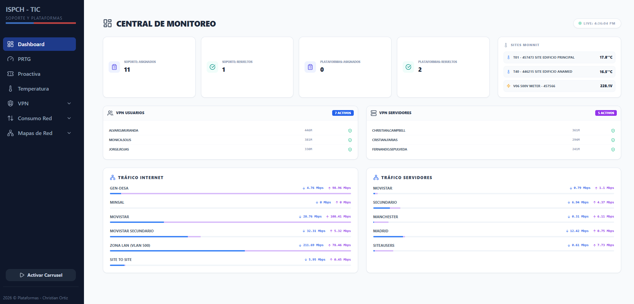Click the Tráfico Servidores network icon
634x304 pixels.
coord(376,177)
